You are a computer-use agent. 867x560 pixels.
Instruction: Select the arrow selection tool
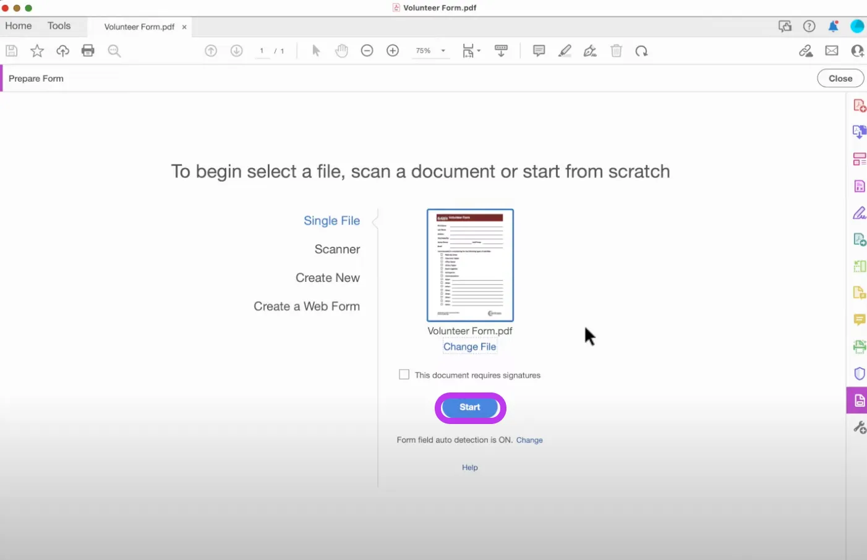[x=316, y=51]
